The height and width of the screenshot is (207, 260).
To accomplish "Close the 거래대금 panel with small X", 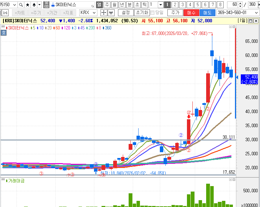I will (234, 180).
